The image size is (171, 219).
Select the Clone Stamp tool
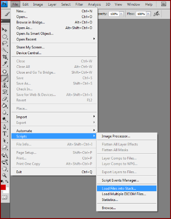pyautogui.click(x=4, y=85)
